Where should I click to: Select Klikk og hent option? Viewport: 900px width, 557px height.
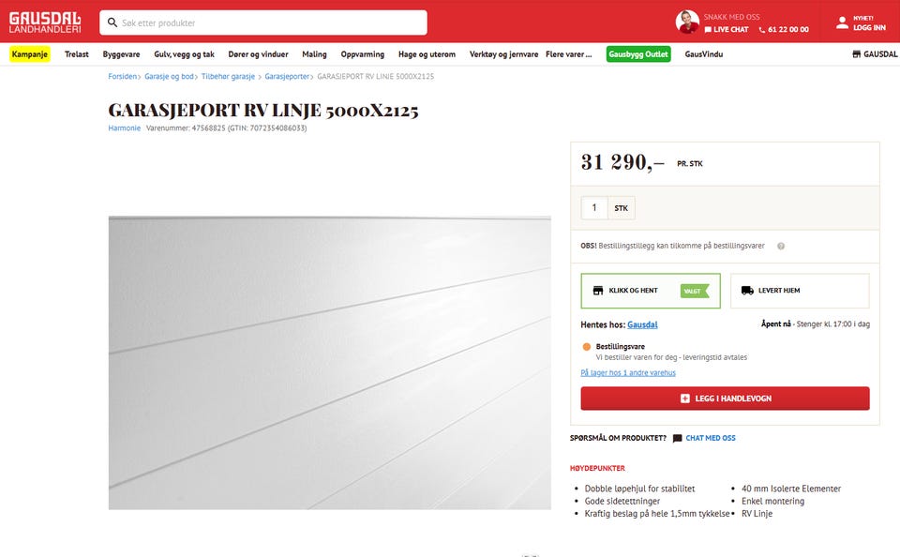click(651, 291)
